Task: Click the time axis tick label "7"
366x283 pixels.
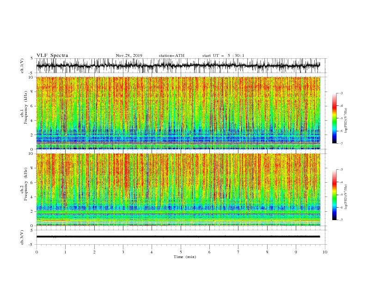Action: pyautogui.click(x=238, y=252)
